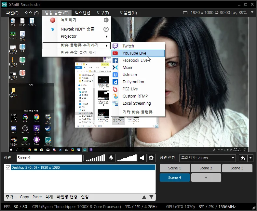This screenshot has height=211, width=257.
Task: Choose Dailymotion from the platform list
Action: tap(138, 82)
